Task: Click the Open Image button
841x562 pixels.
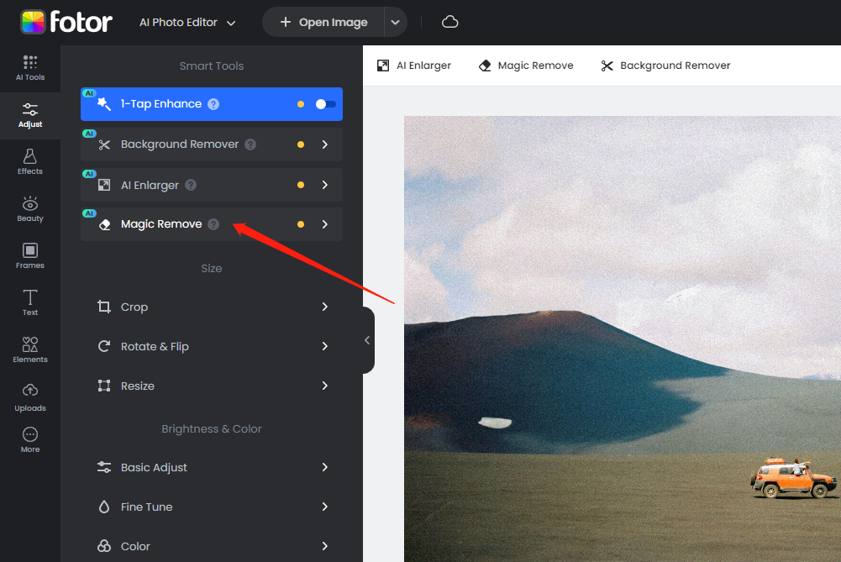Action: [323, 23]
